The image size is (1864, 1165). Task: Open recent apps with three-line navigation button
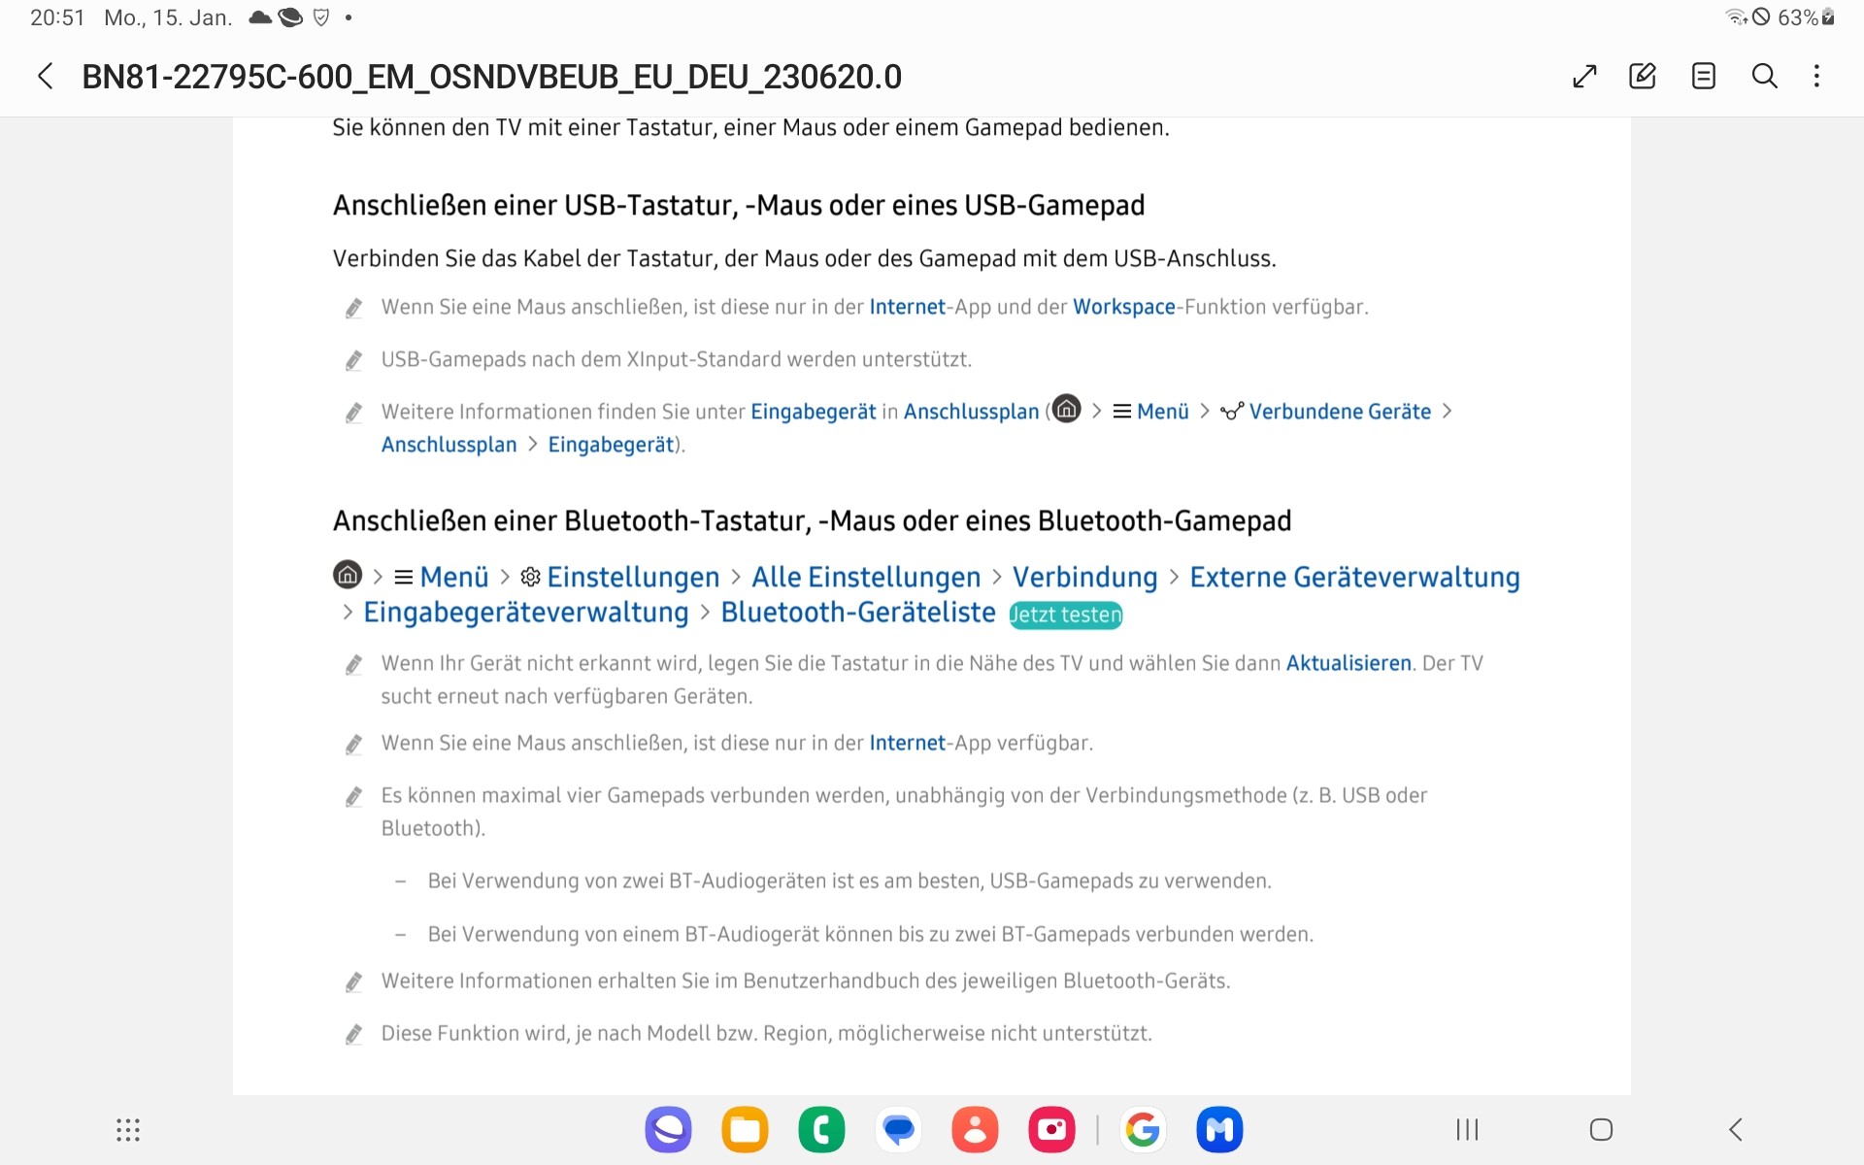pos(1466,1129)
